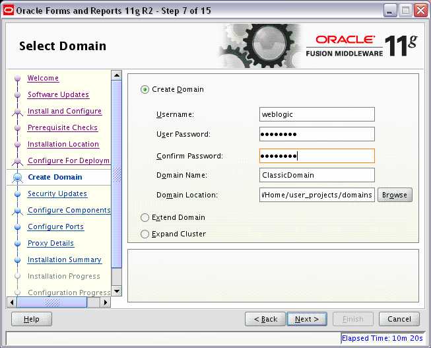Click the Welcome step bullet icon
This screenshot has width=431, height=348.
(18, 79)
